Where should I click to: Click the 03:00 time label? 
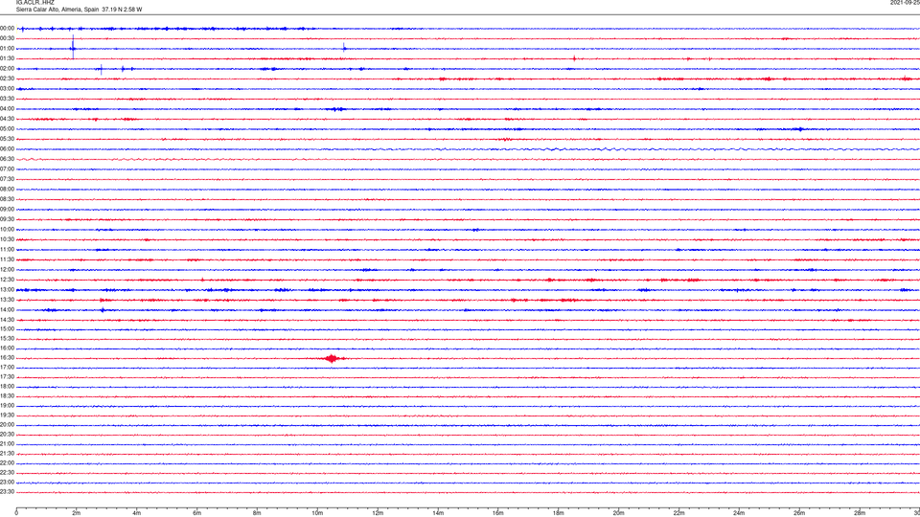(x=7, y=88)
